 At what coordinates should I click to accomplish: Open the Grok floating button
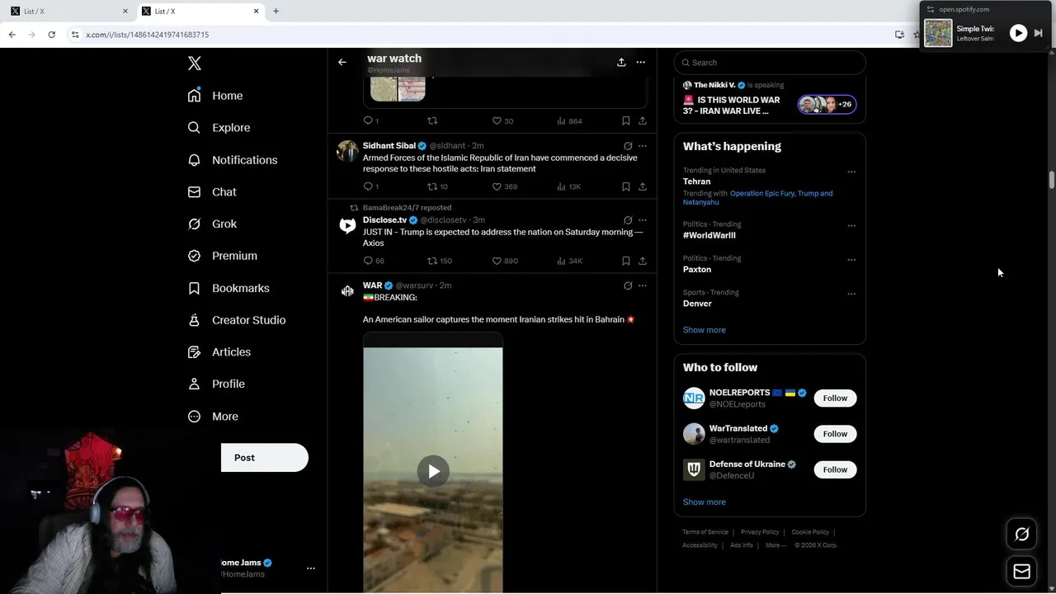coord(1021,535)
